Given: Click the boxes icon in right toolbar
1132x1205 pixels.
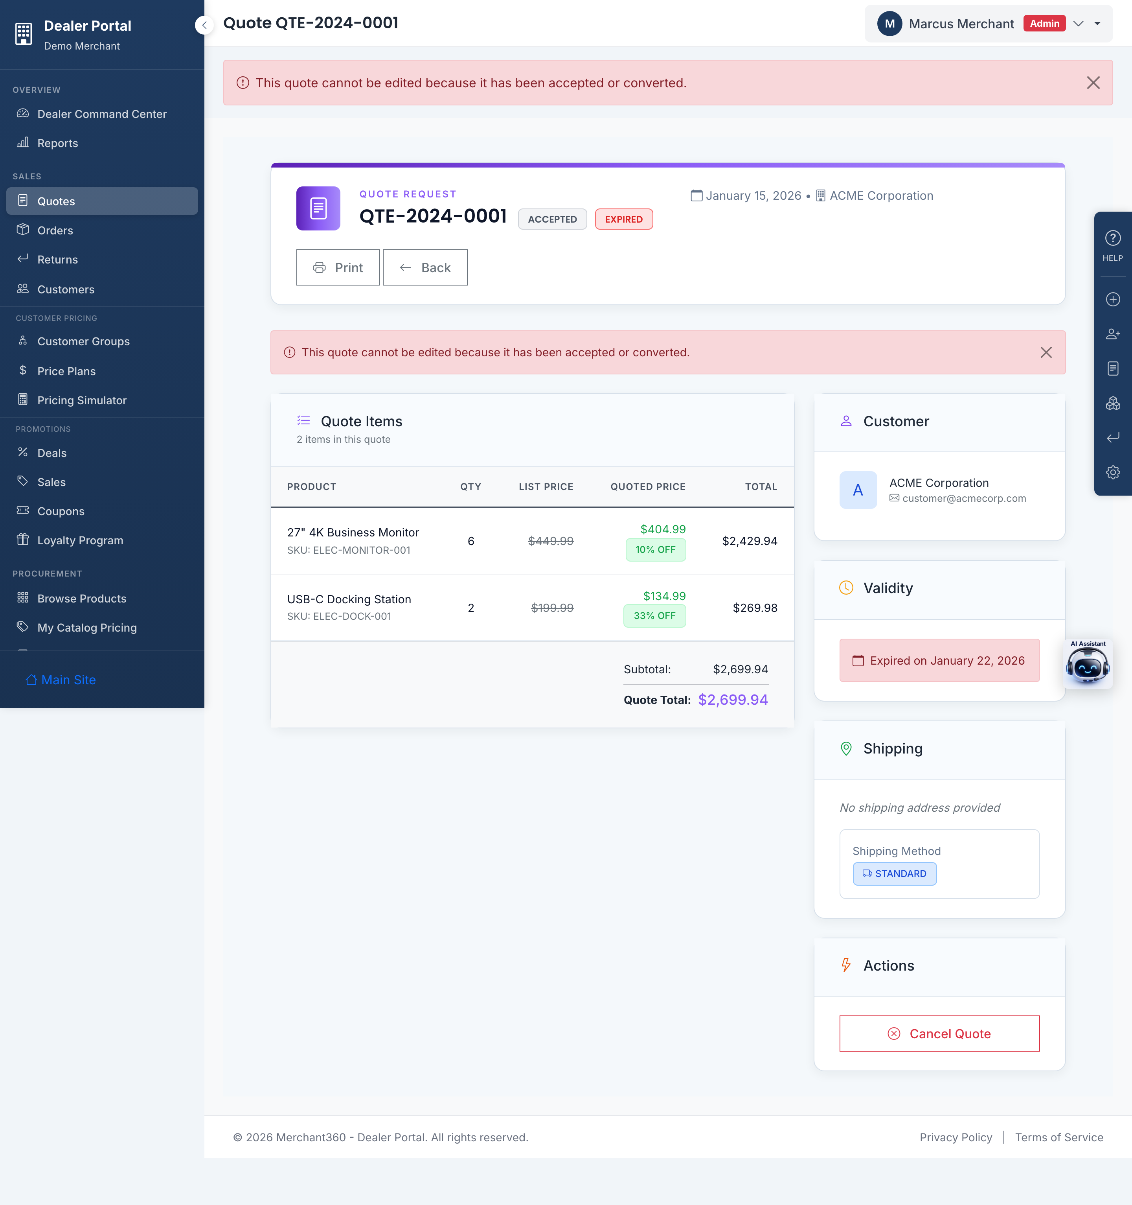Looking at the screenshot, I should [x=1113, y=403].
